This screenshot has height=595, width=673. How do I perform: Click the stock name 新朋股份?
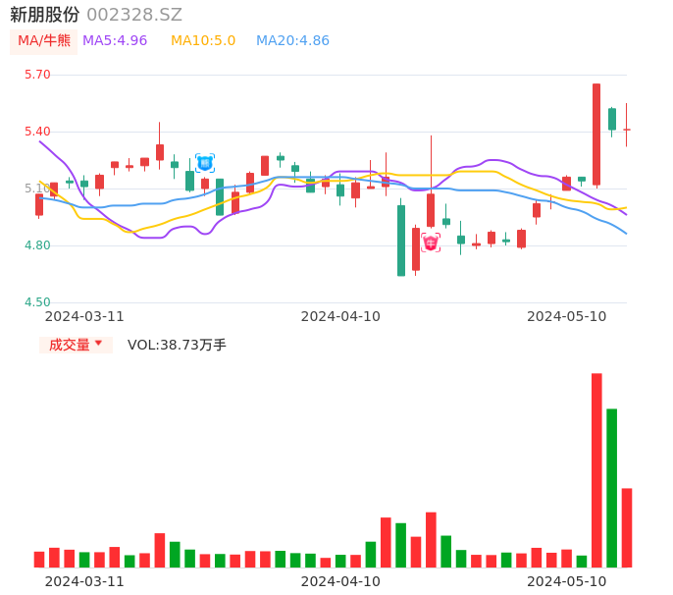(x=45, y=15)
